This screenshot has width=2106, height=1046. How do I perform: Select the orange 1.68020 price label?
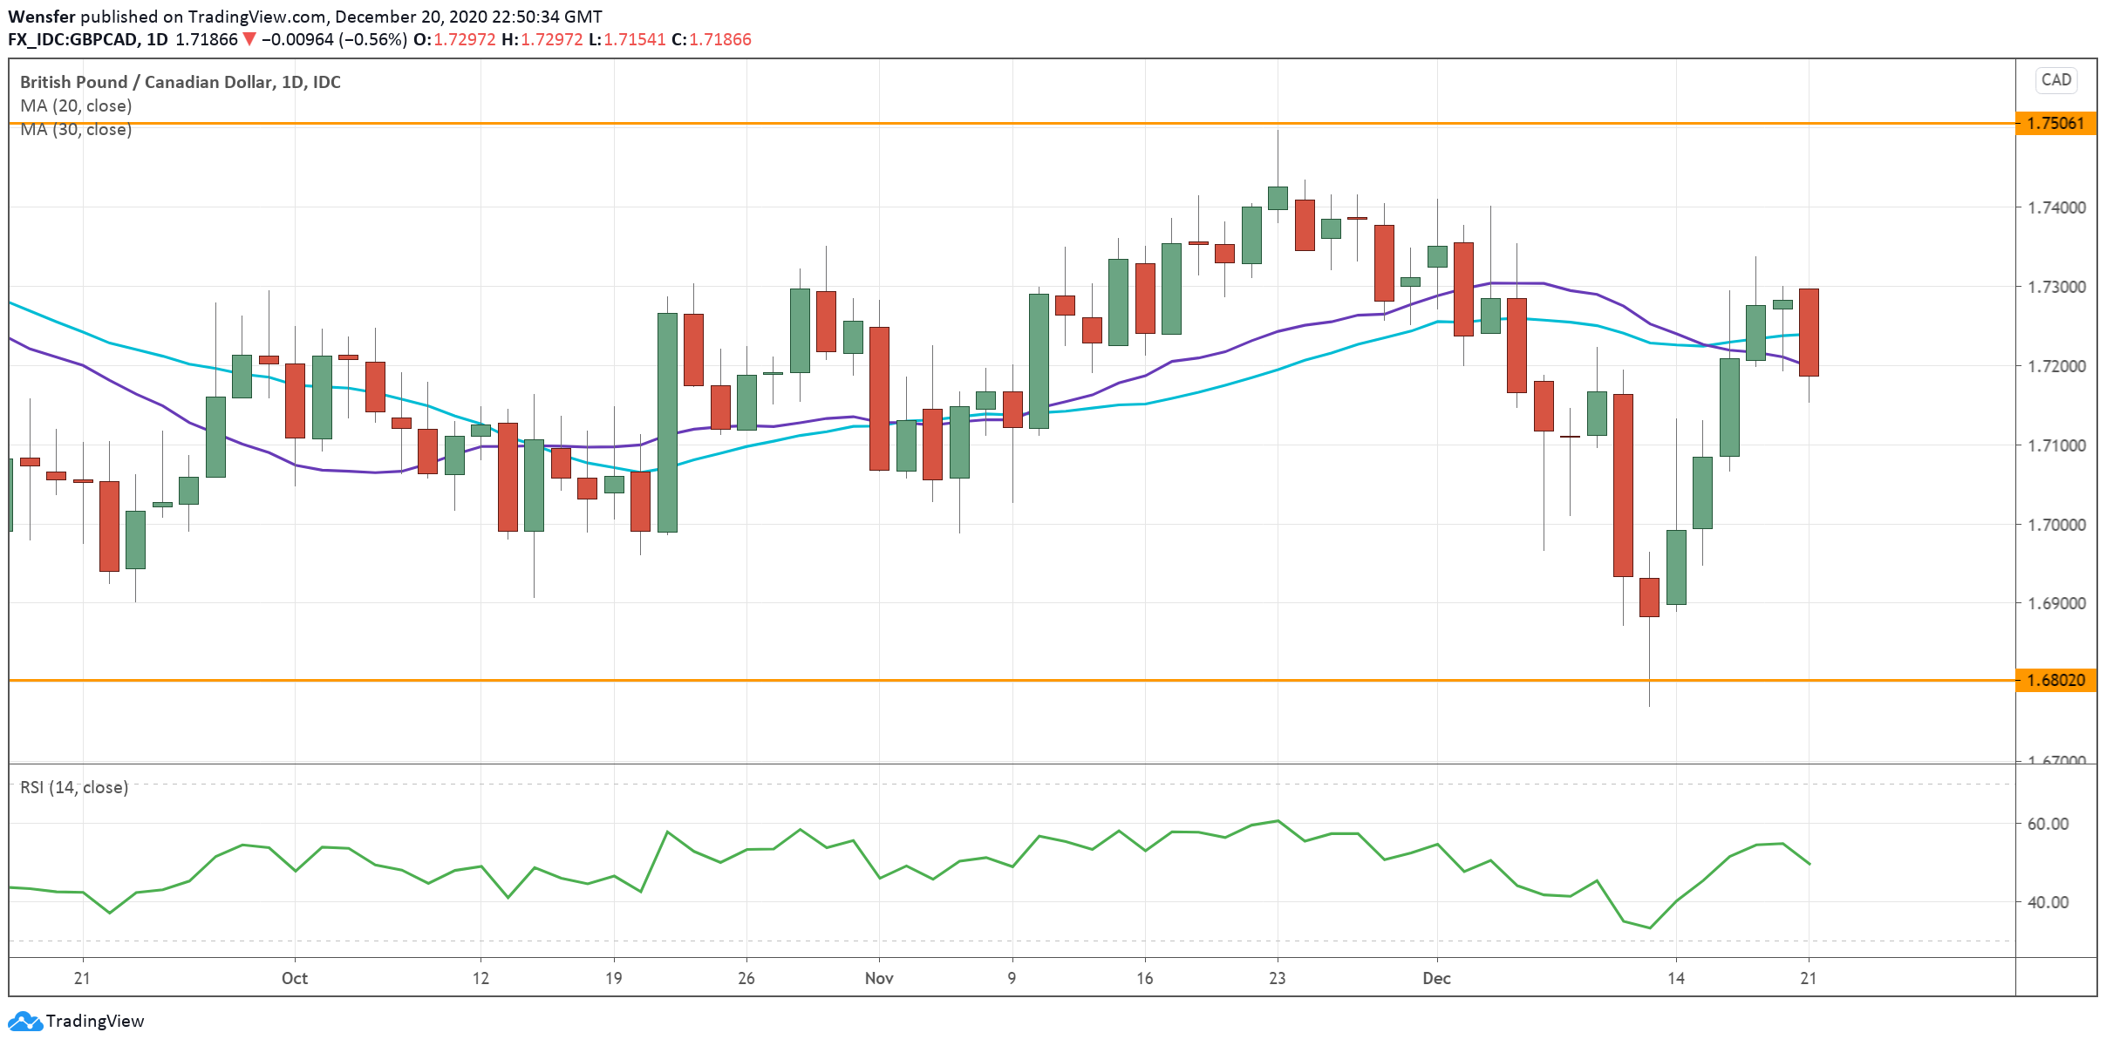(2055, 680)
